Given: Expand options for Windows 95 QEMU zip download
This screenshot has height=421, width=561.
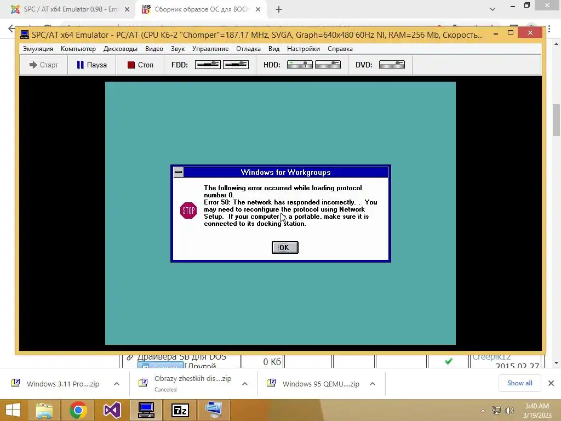Looking at the screenshot, I should [373, 384].
